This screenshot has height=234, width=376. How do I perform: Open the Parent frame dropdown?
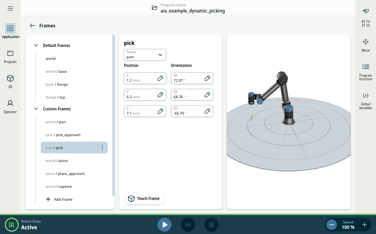coord(145,55)
